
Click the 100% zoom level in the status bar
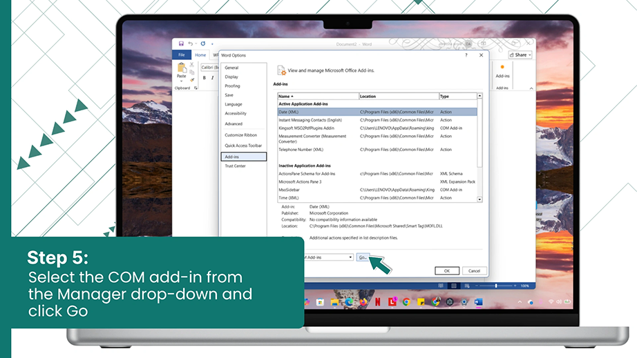525,286
